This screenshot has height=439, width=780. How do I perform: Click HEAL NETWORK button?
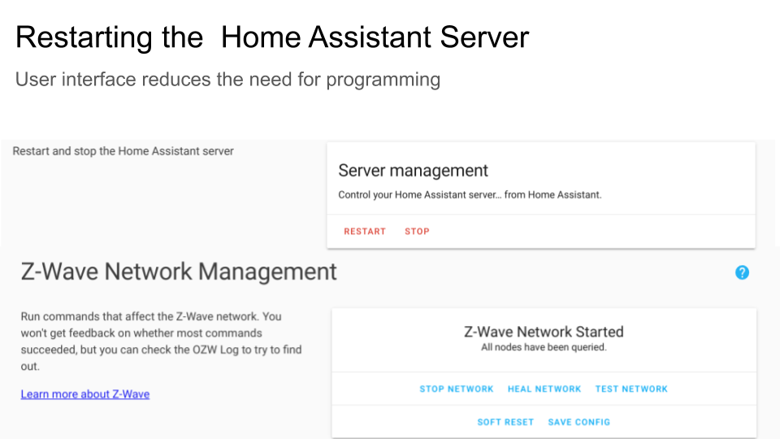tap(544, 389)
